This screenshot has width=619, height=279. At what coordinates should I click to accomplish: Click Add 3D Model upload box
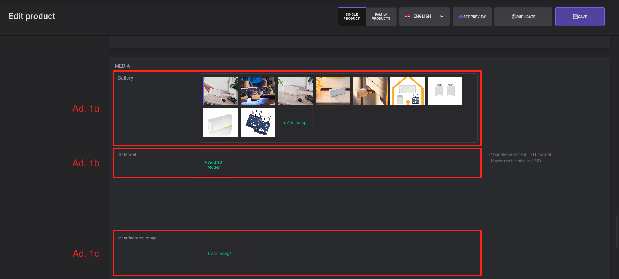point(213,165)
